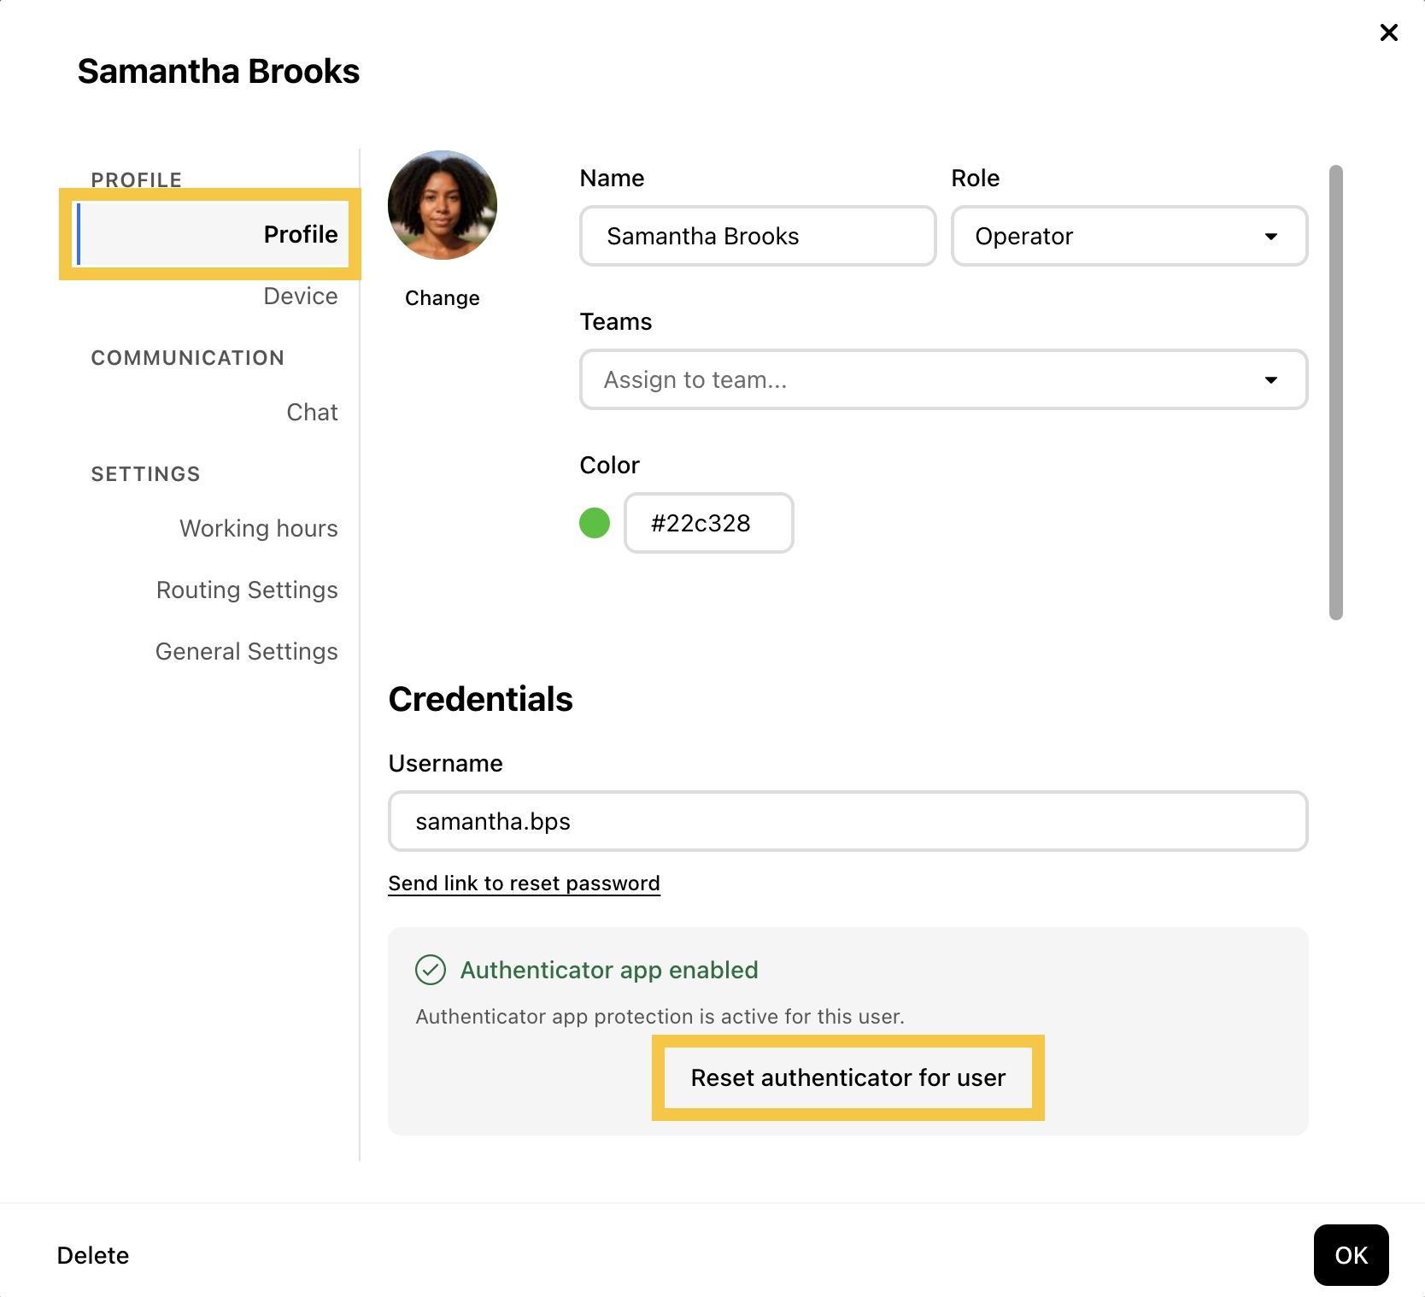The image size is (1425, 1297).
Task: Click the Name input field
Action: [x=758, y=236]
